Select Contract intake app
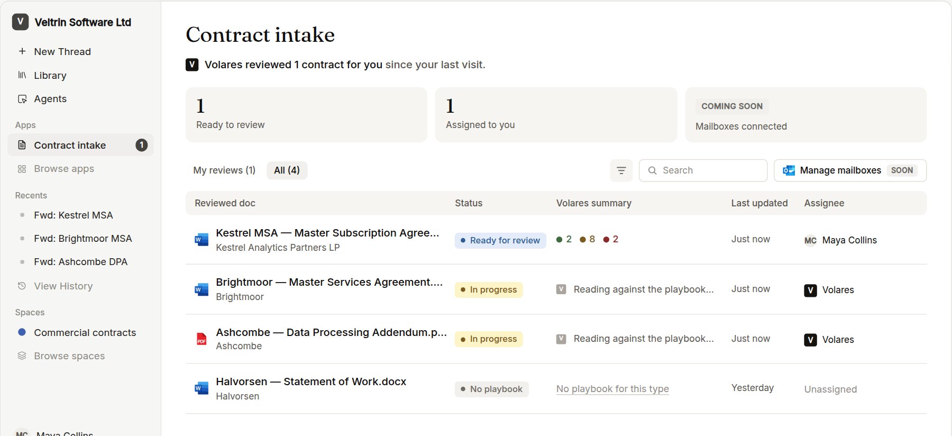This screenshot has height=436, width=952. [x=80, y=145]
